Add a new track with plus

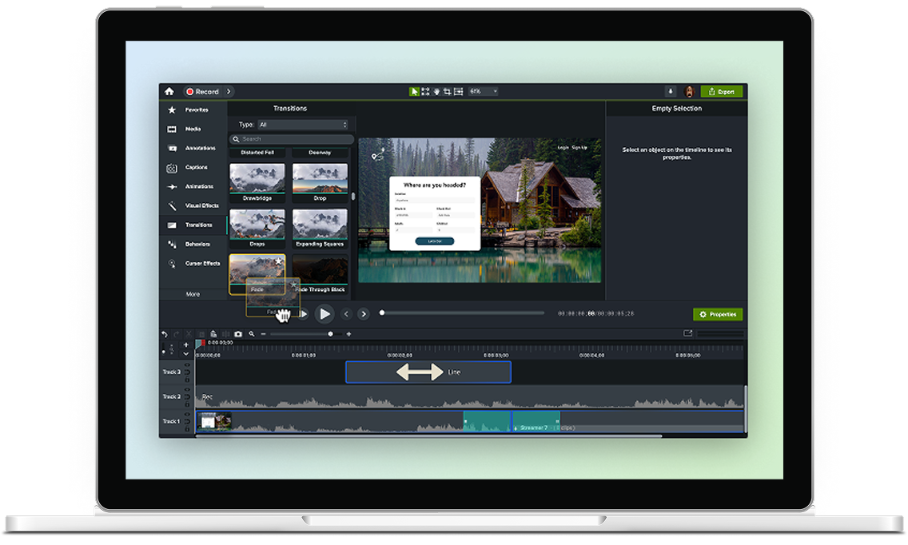186,344
